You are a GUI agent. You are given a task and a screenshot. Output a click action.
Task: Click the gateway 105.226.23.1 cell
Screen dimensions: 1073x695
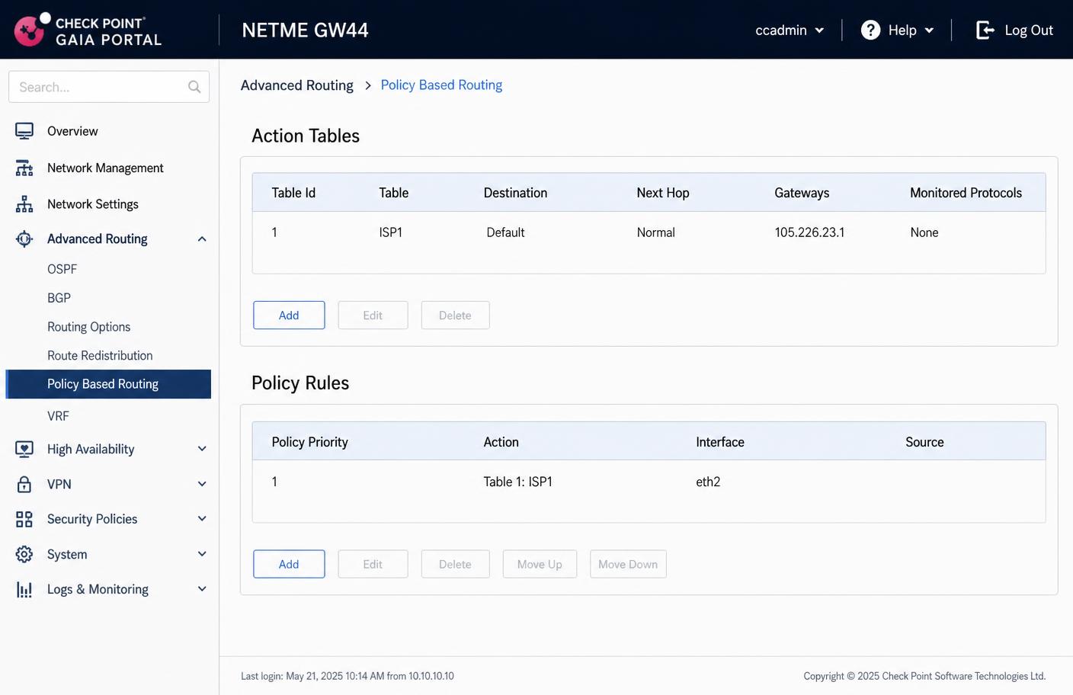point(809,232)
